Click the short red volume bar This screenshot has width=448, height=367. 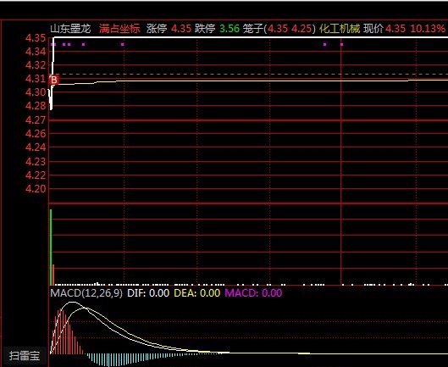pos(53,275)
